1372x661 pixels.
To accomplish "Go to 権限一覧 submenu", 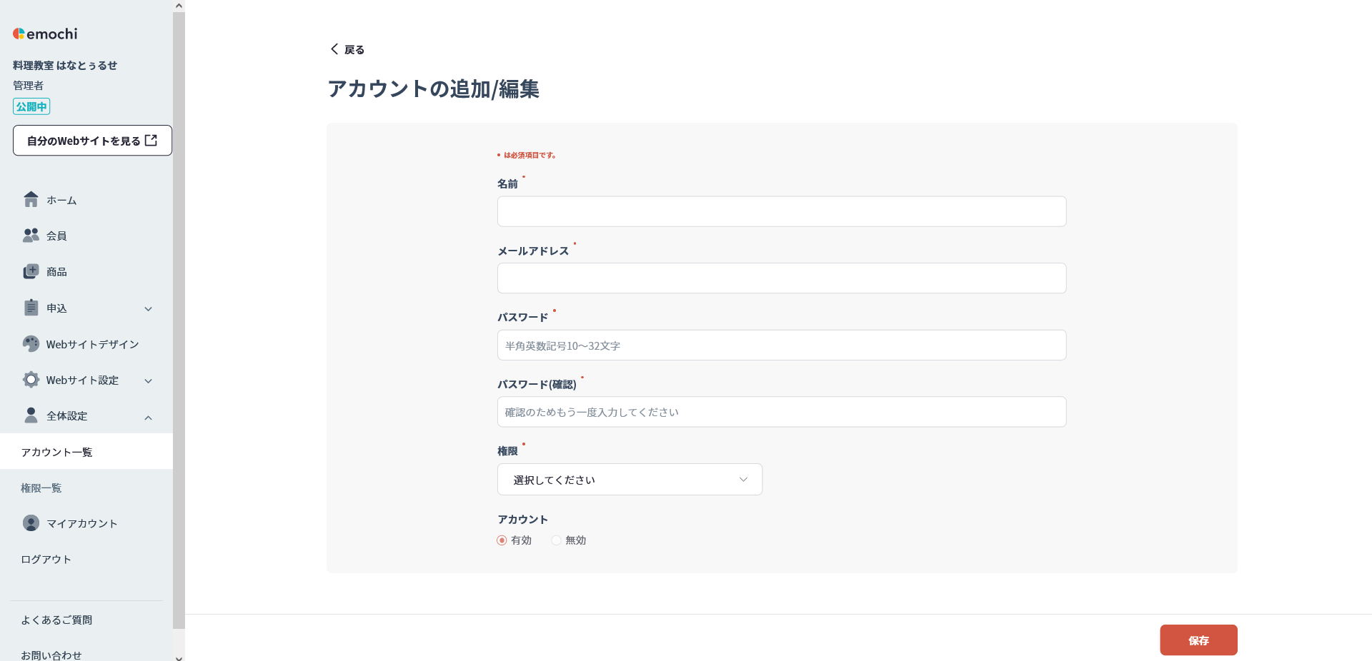I will [x=86, y=488].
